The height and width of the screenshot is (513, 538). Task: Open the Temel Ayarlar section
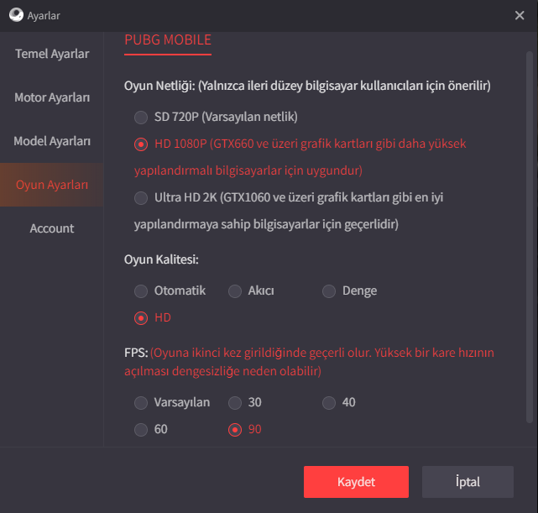click(x=52, y=54)
